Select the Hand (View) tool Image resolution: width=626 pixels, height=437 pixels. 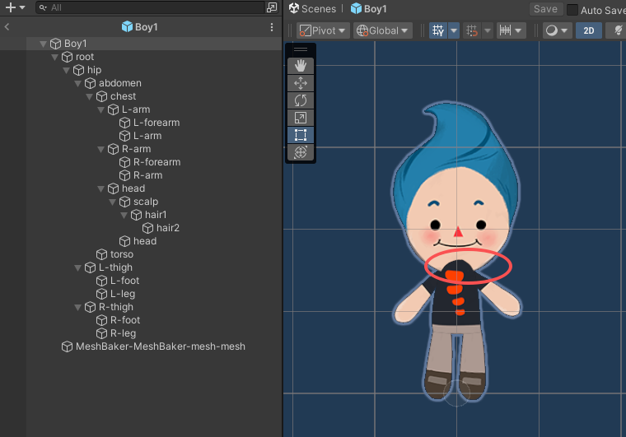click(x=301, y=66)
